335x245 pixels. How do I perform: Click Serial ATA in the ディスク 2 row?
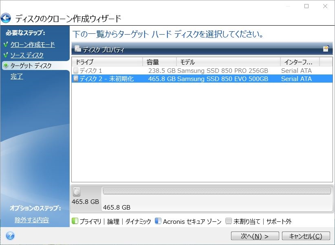296,79
